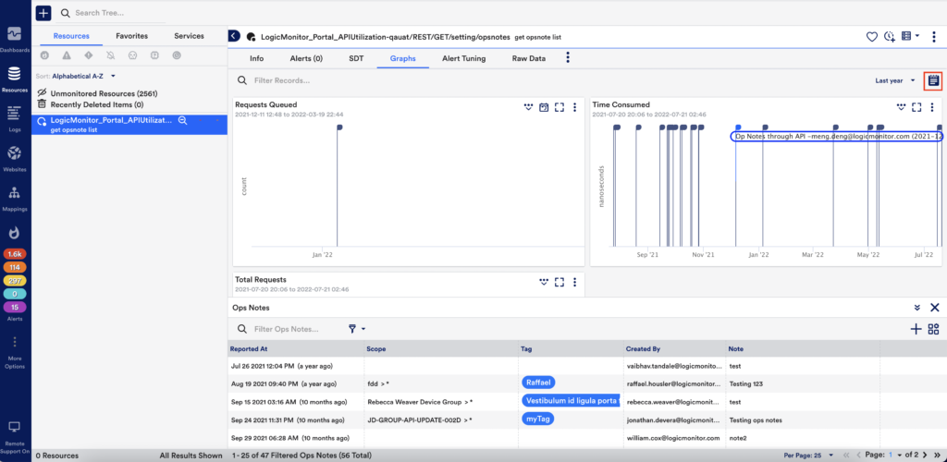
Task: Close the Ops Notes panel
Action: (x=934, y=308)
